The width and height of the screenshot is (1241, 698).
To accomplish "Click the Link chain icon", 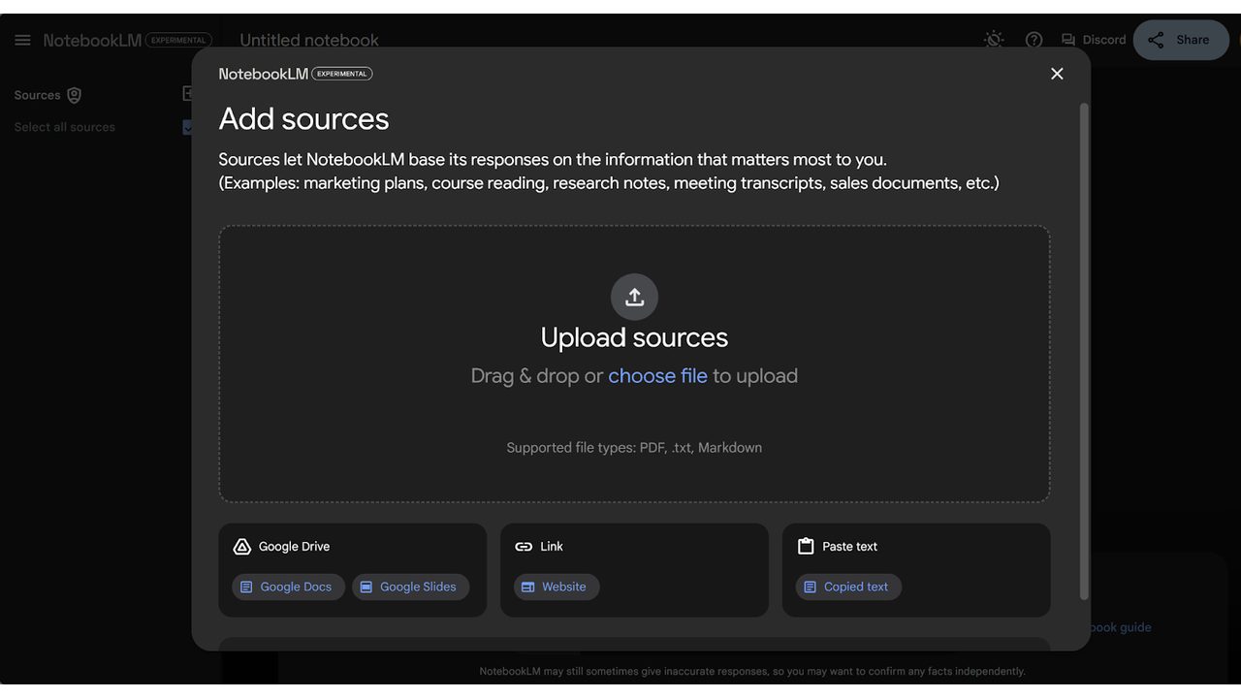I will pyautogui.click(x=524, y=547).
